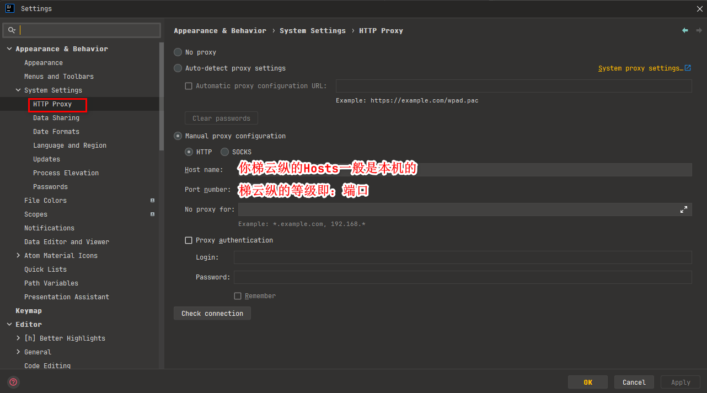707x393 pixels.
Task: Expand the General node under Editor
Action: click(x=18, y=352)
